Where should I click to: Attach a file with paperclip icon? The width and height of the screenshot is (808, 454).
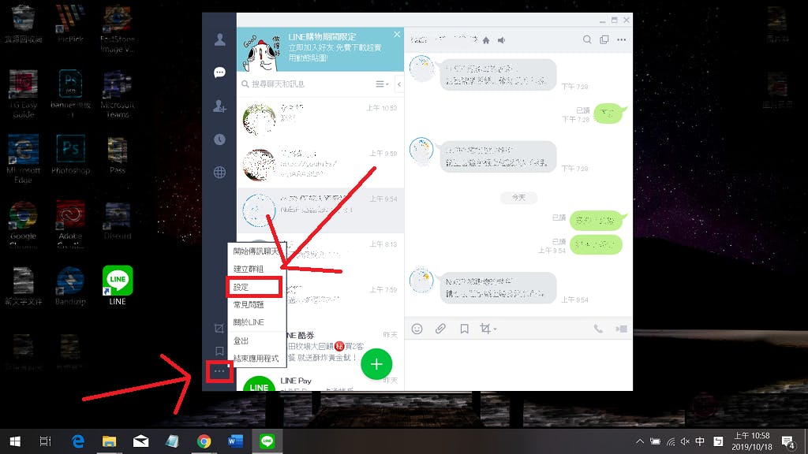pyautogui.click(x=440, y=329)
